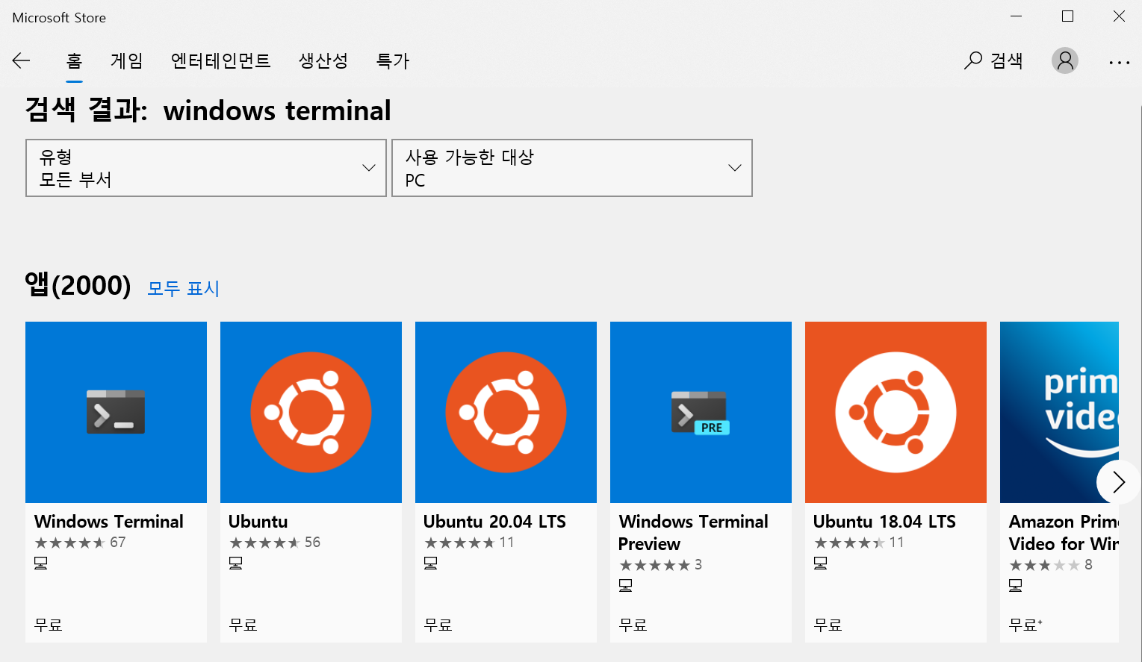Click the 검색 search button
Viewport: 1142px width, 662px height.
click(x=993, y=60)
